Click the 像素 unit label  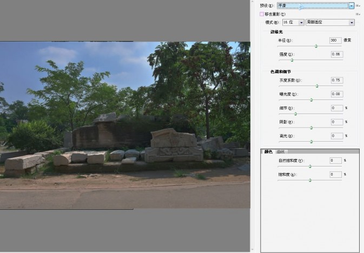[348, 40]
